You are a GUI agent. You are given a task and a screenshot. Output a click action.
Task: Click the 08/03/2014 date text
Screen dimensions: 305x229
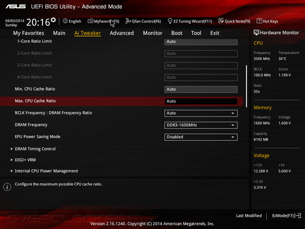click(x=15, y=21)
